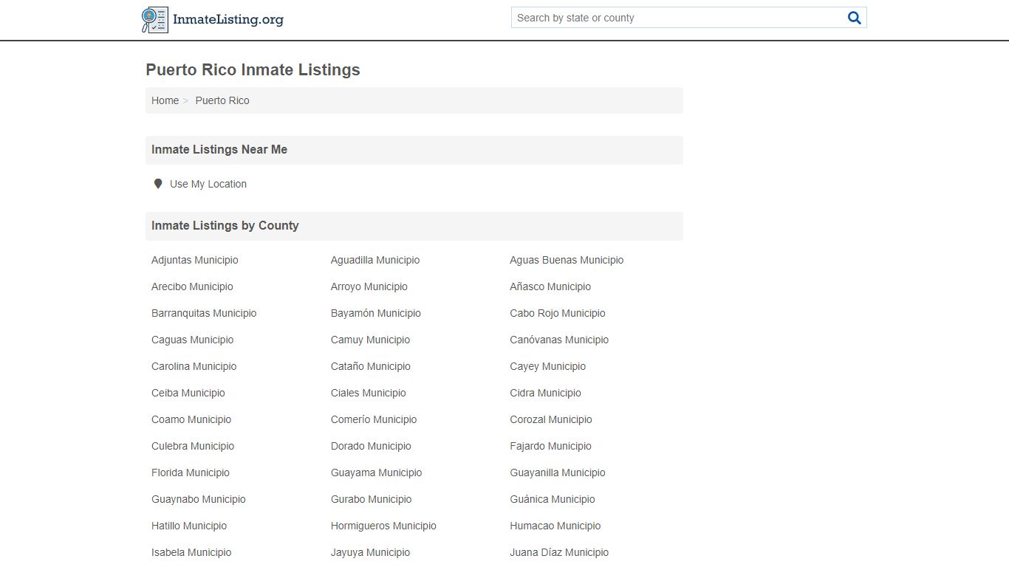This screenshot has height=567, width=1009.
Task: Click the Puerto Rico breadcrumb
Action: click(222, 100)
